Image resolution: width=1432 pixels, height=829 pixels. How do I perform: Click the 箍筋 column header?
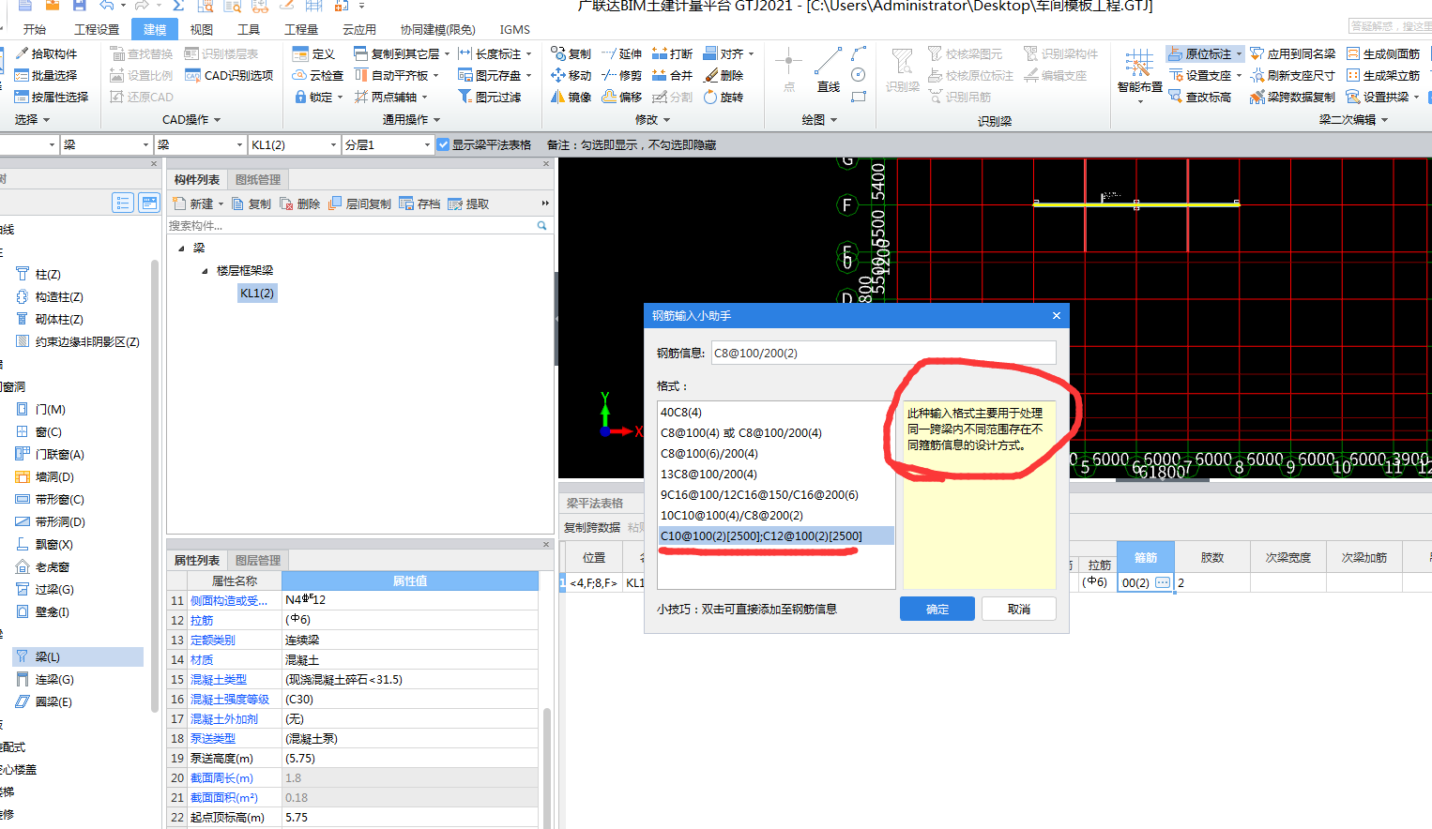pos(1145,557)
